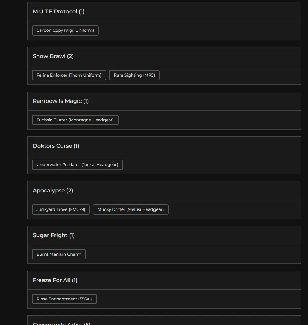Click the (2) count beside Apocalypse
308x325 pixels.
(70, 191)
